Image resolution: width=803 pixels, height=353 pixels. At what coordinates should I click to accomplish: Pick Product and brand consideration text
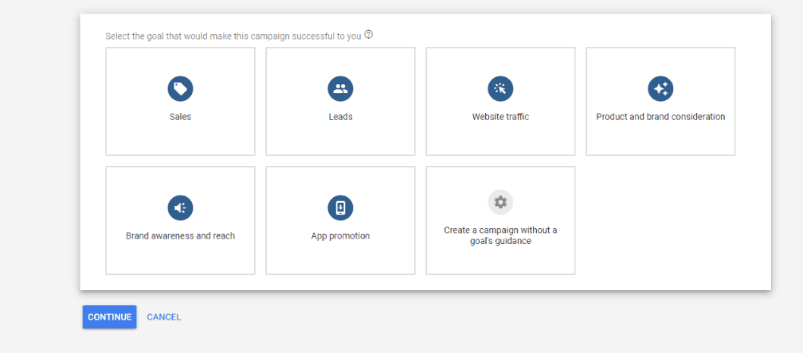(x=660, y=117)
